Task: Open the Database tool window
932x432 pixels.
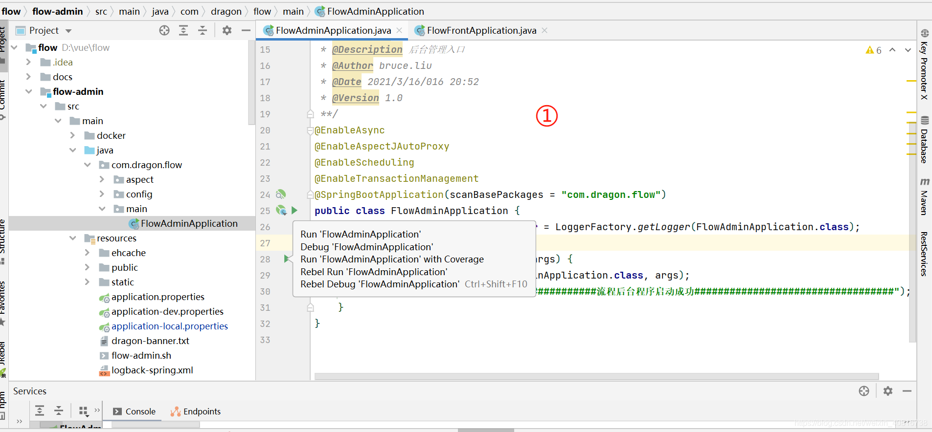Action: click(x=924, y=140)
